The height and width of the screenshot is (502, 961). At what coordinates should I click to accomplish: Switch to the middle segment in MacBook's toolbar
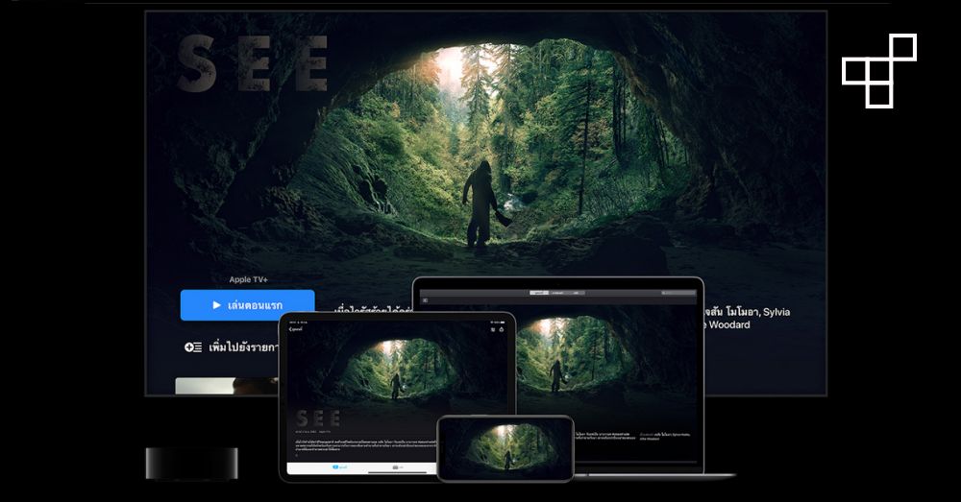[x=557, y=293]
